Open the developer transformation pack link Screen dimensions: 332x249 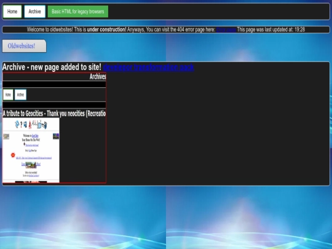click(148, 68)
